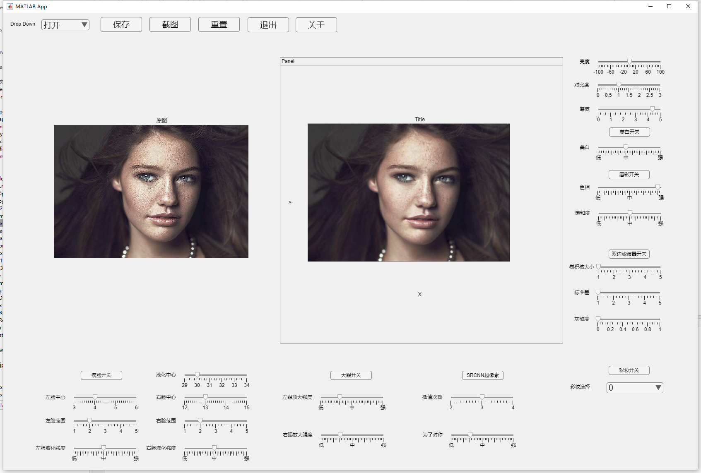Minimize the MATLAB App window
The width and height of the screenshot is (701, 473).
650,6
